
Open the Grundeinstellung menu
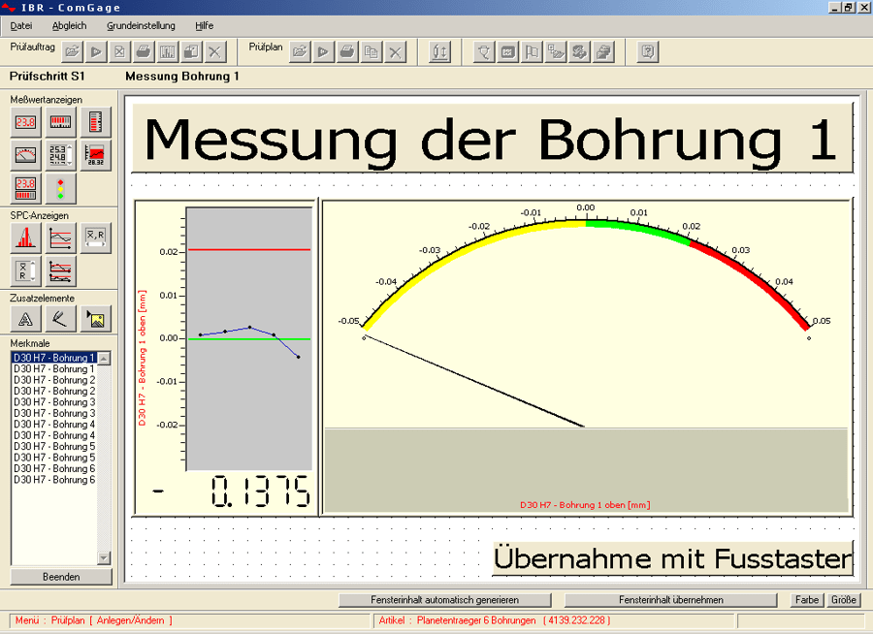pos(141,25)
